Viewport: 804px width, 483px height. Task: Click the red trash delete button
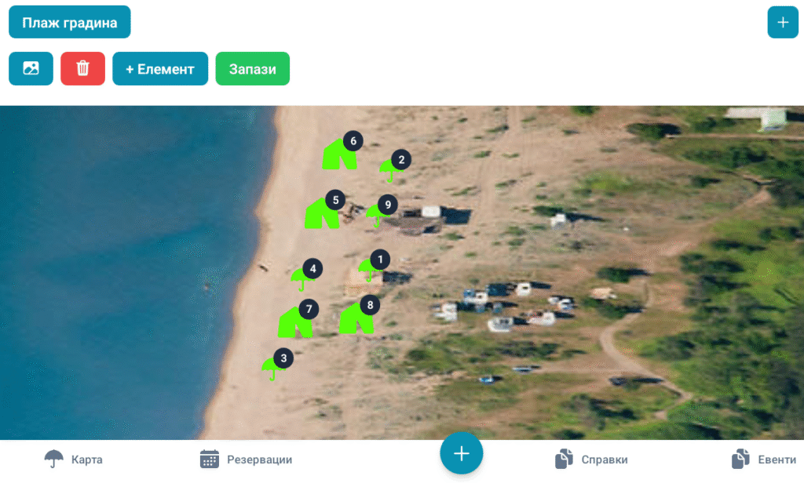click(82, 68)
